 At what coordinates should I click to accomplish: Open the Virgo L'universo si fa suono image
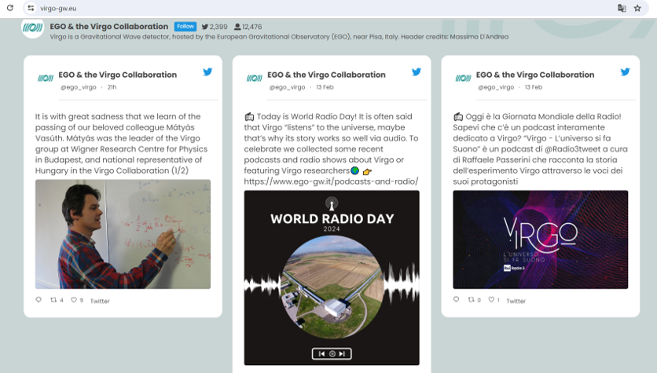[x=540, y=240]
